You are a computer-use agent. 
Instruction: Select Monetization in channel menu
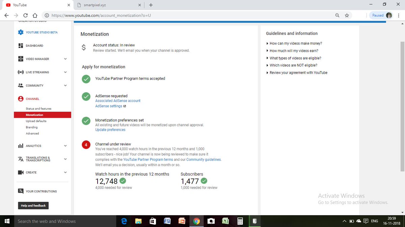point(43,115)
